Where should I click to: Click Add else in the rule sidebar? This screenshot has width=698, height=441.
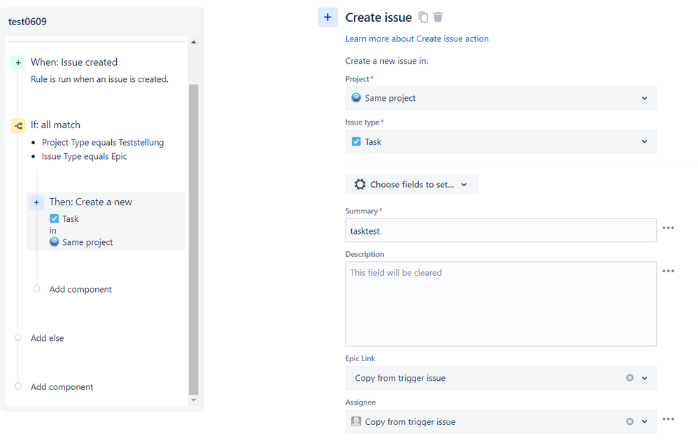tap(46, 338)
